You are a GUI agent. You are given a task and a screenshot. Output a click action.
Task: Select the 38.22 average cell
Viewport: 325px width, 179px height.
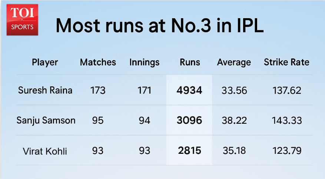[234, 120]
